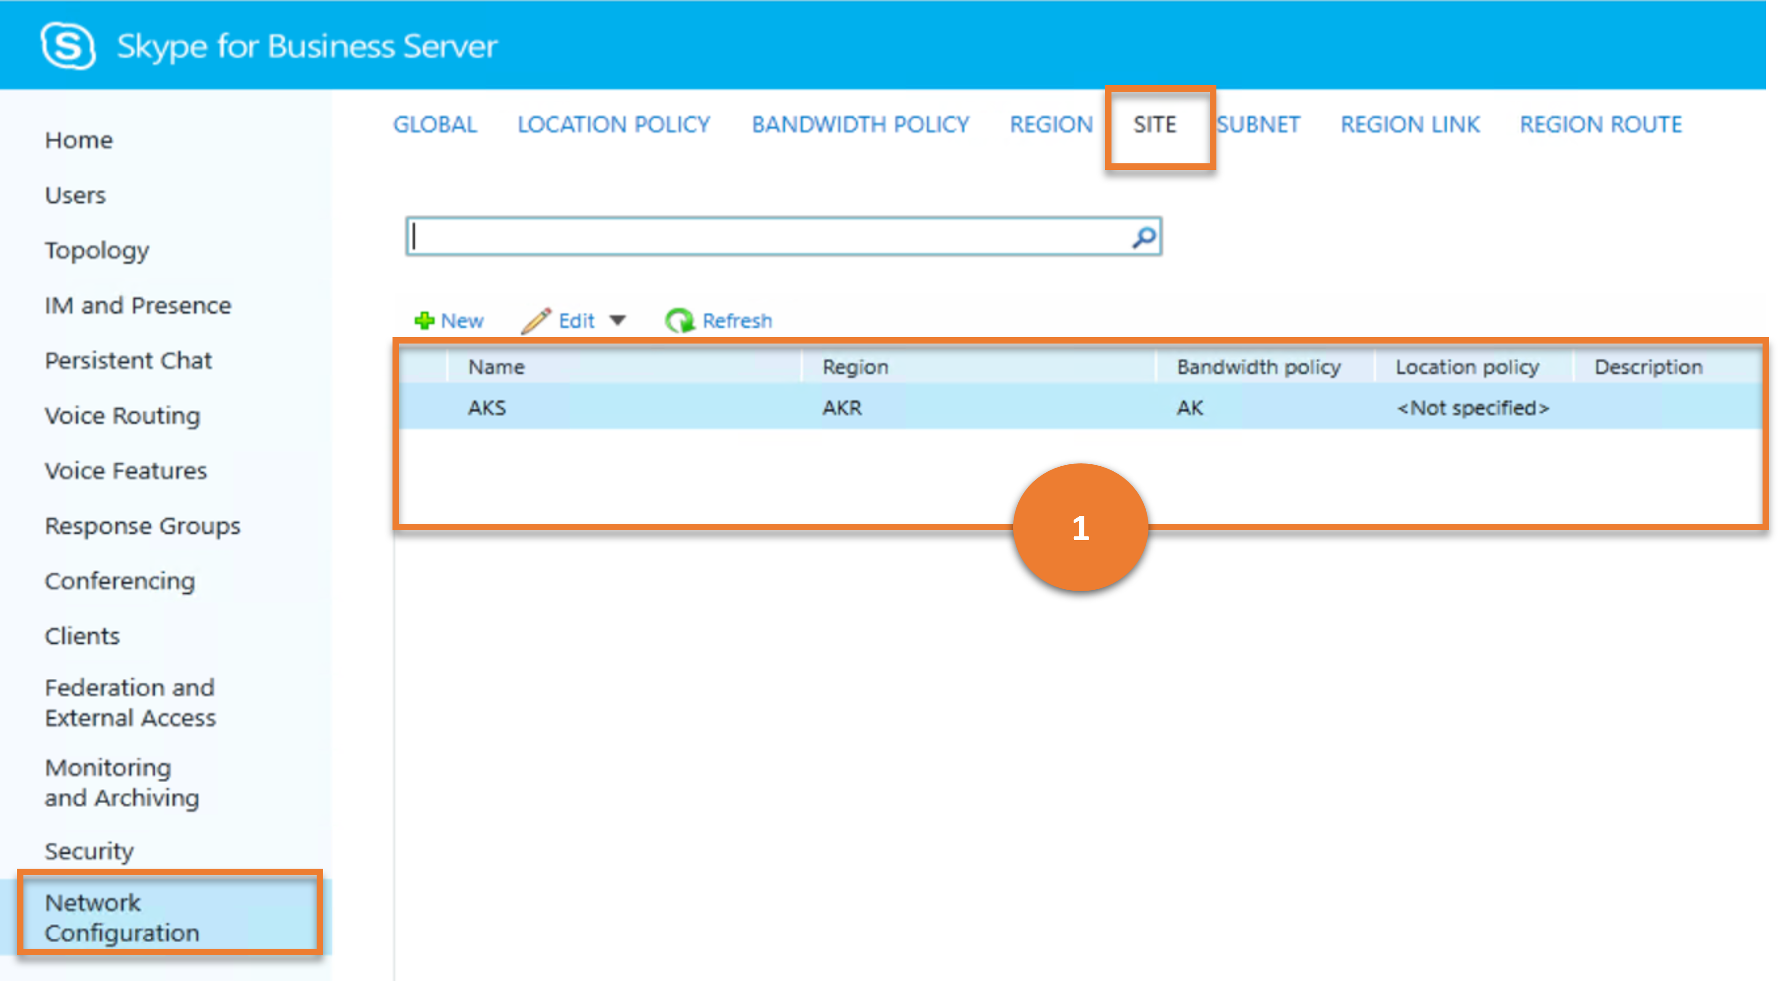1778x981 pixels.
Task: Open the SUBNET tab
Action: click(1258, 124)
